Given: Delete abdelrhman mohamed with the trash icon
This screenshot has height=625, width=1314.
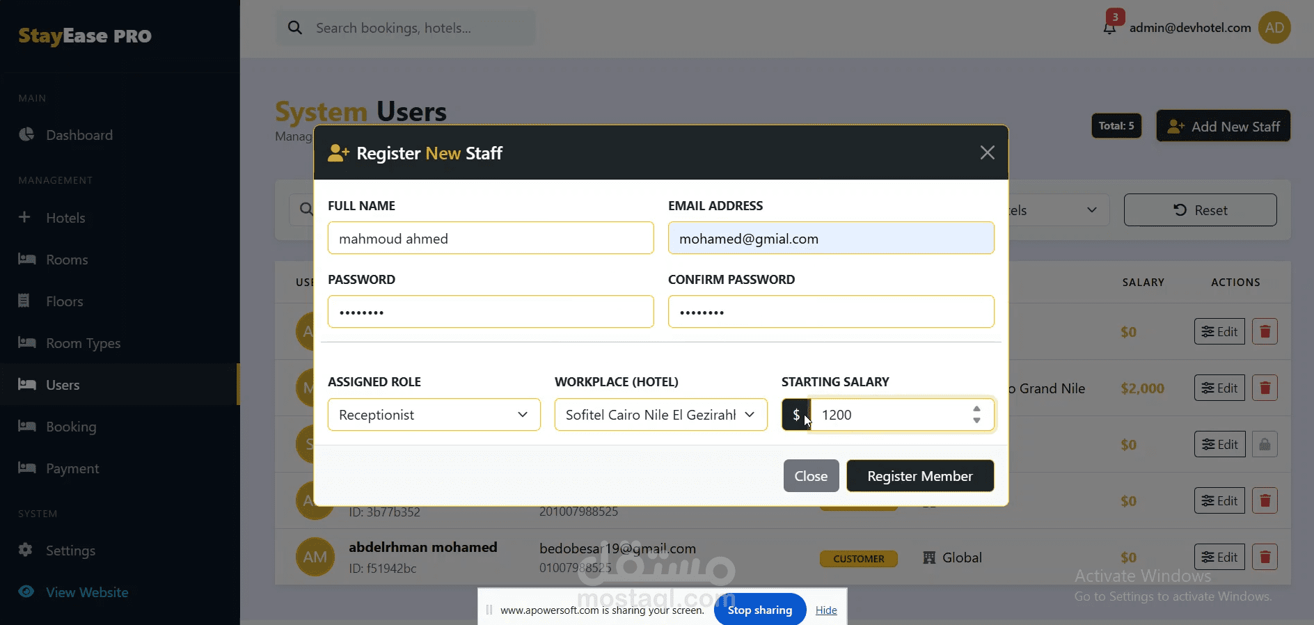Looking at the screenshot, I should tap(1265, 557).
